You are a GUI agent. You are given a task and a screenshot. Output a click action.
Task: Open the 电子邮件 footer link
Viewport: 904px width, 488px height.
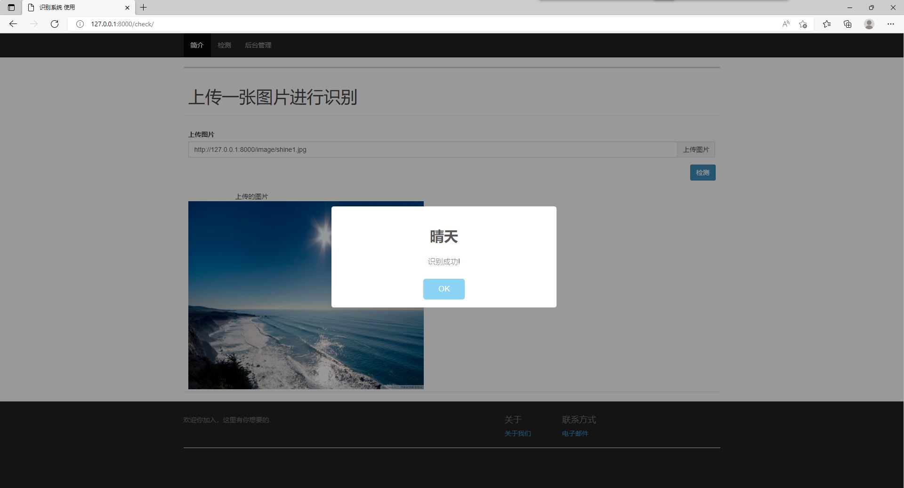[x=575, y=433]
